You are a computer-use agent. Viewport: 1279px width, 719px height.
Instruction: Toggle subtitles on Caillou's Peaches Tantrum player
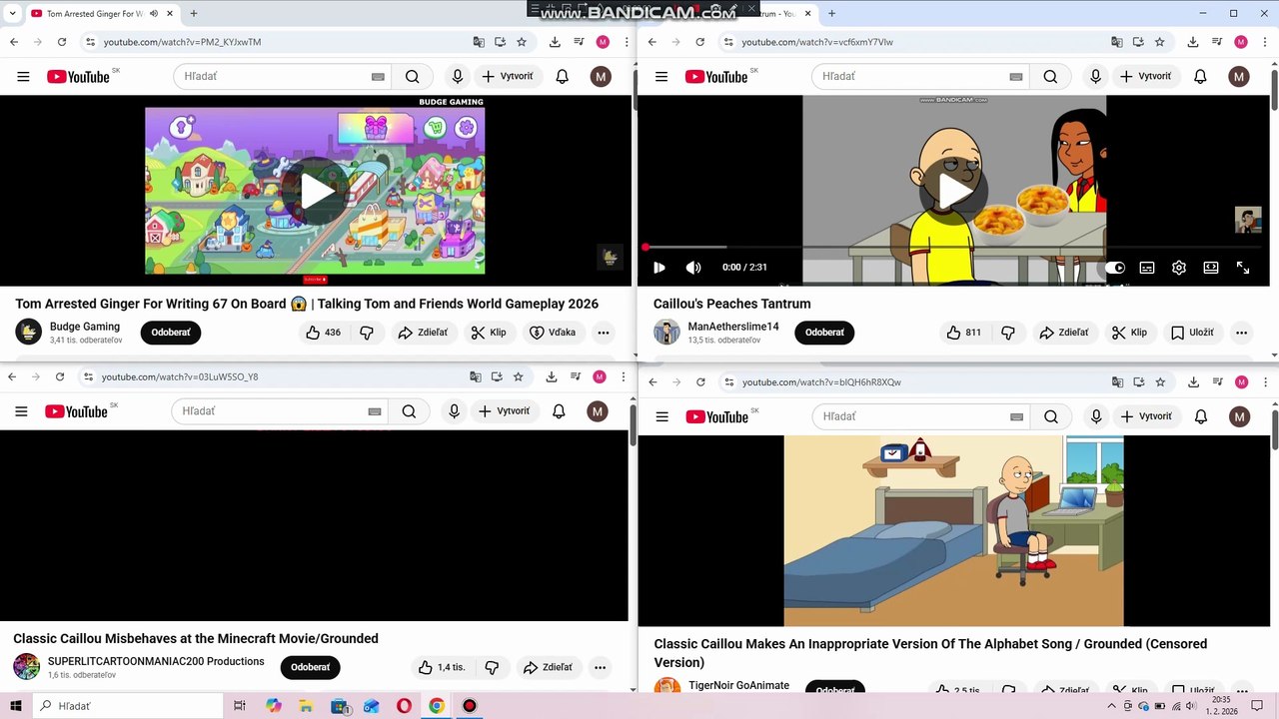(1147, 268)
